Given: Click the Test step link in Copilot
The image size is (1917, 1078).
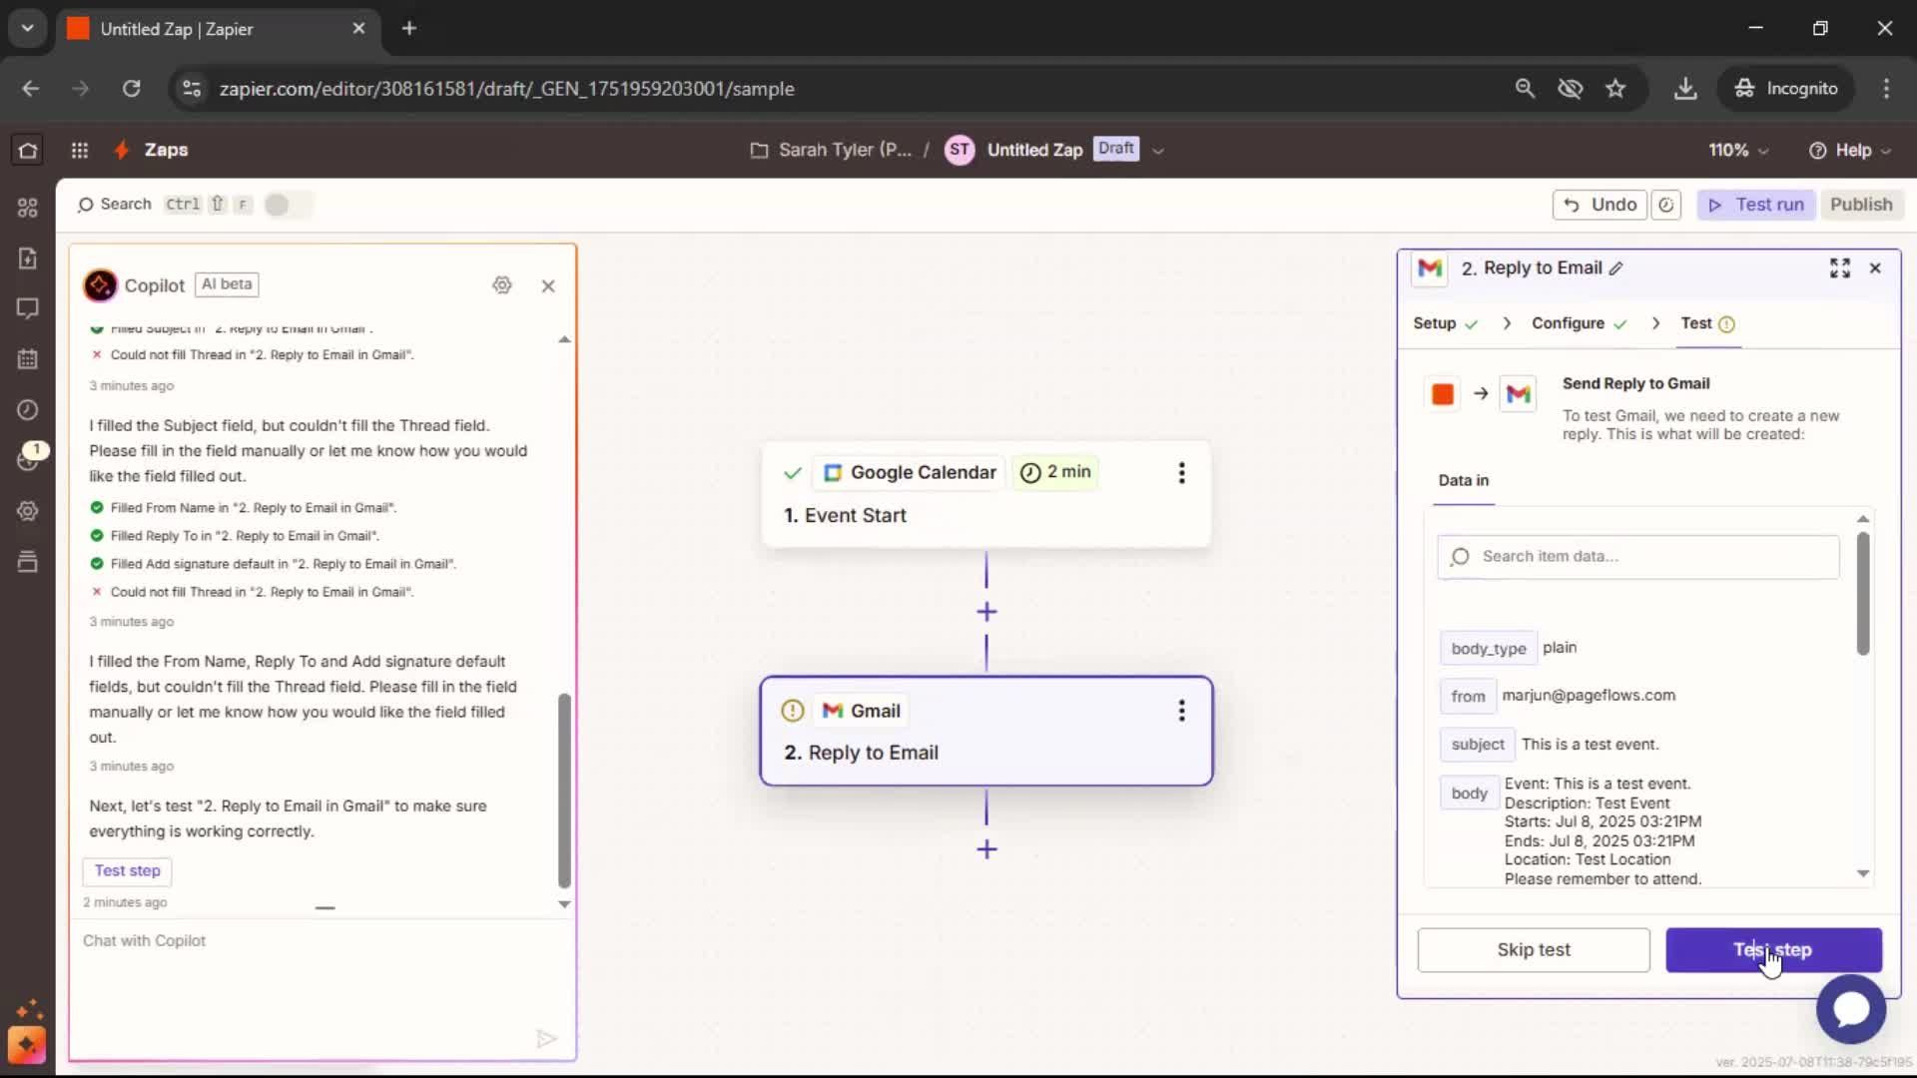Looking at the screenshot, I should coord(127,871).
